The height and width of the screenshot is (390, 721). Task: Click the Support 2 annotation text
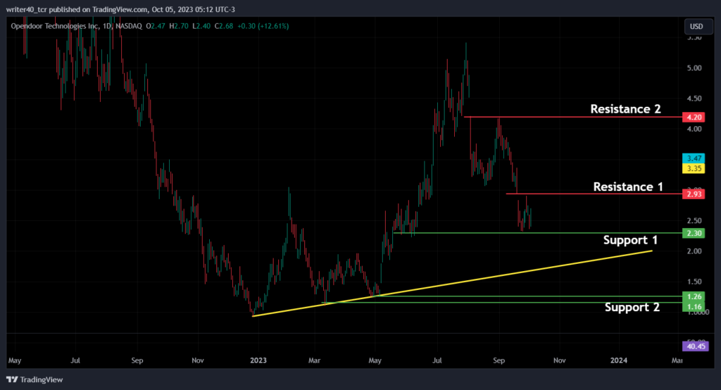[632, 307]
